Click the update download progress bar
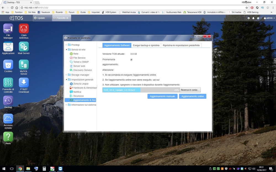This screenshot has height=172, width=276. [141, 90]
